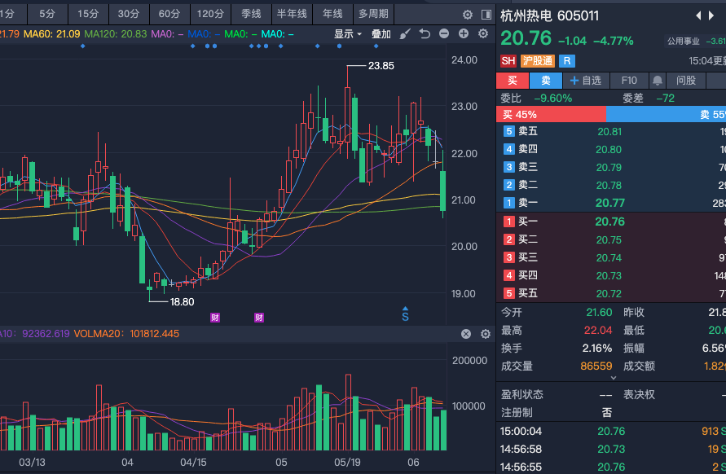The image size is (726, 474).
Task: Add stock to 自选 watchlist
Action: click(x=585, y=81)
